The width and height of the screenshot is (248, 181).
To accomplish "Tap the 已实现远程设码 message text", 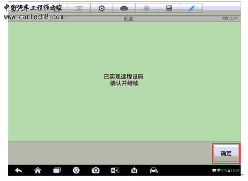I will coord(124,77).
